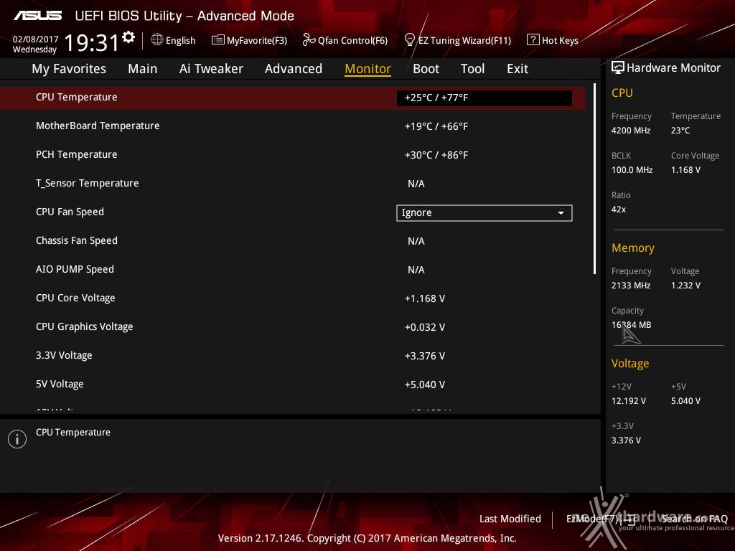Click 1.232 V memory voltage

685,286
